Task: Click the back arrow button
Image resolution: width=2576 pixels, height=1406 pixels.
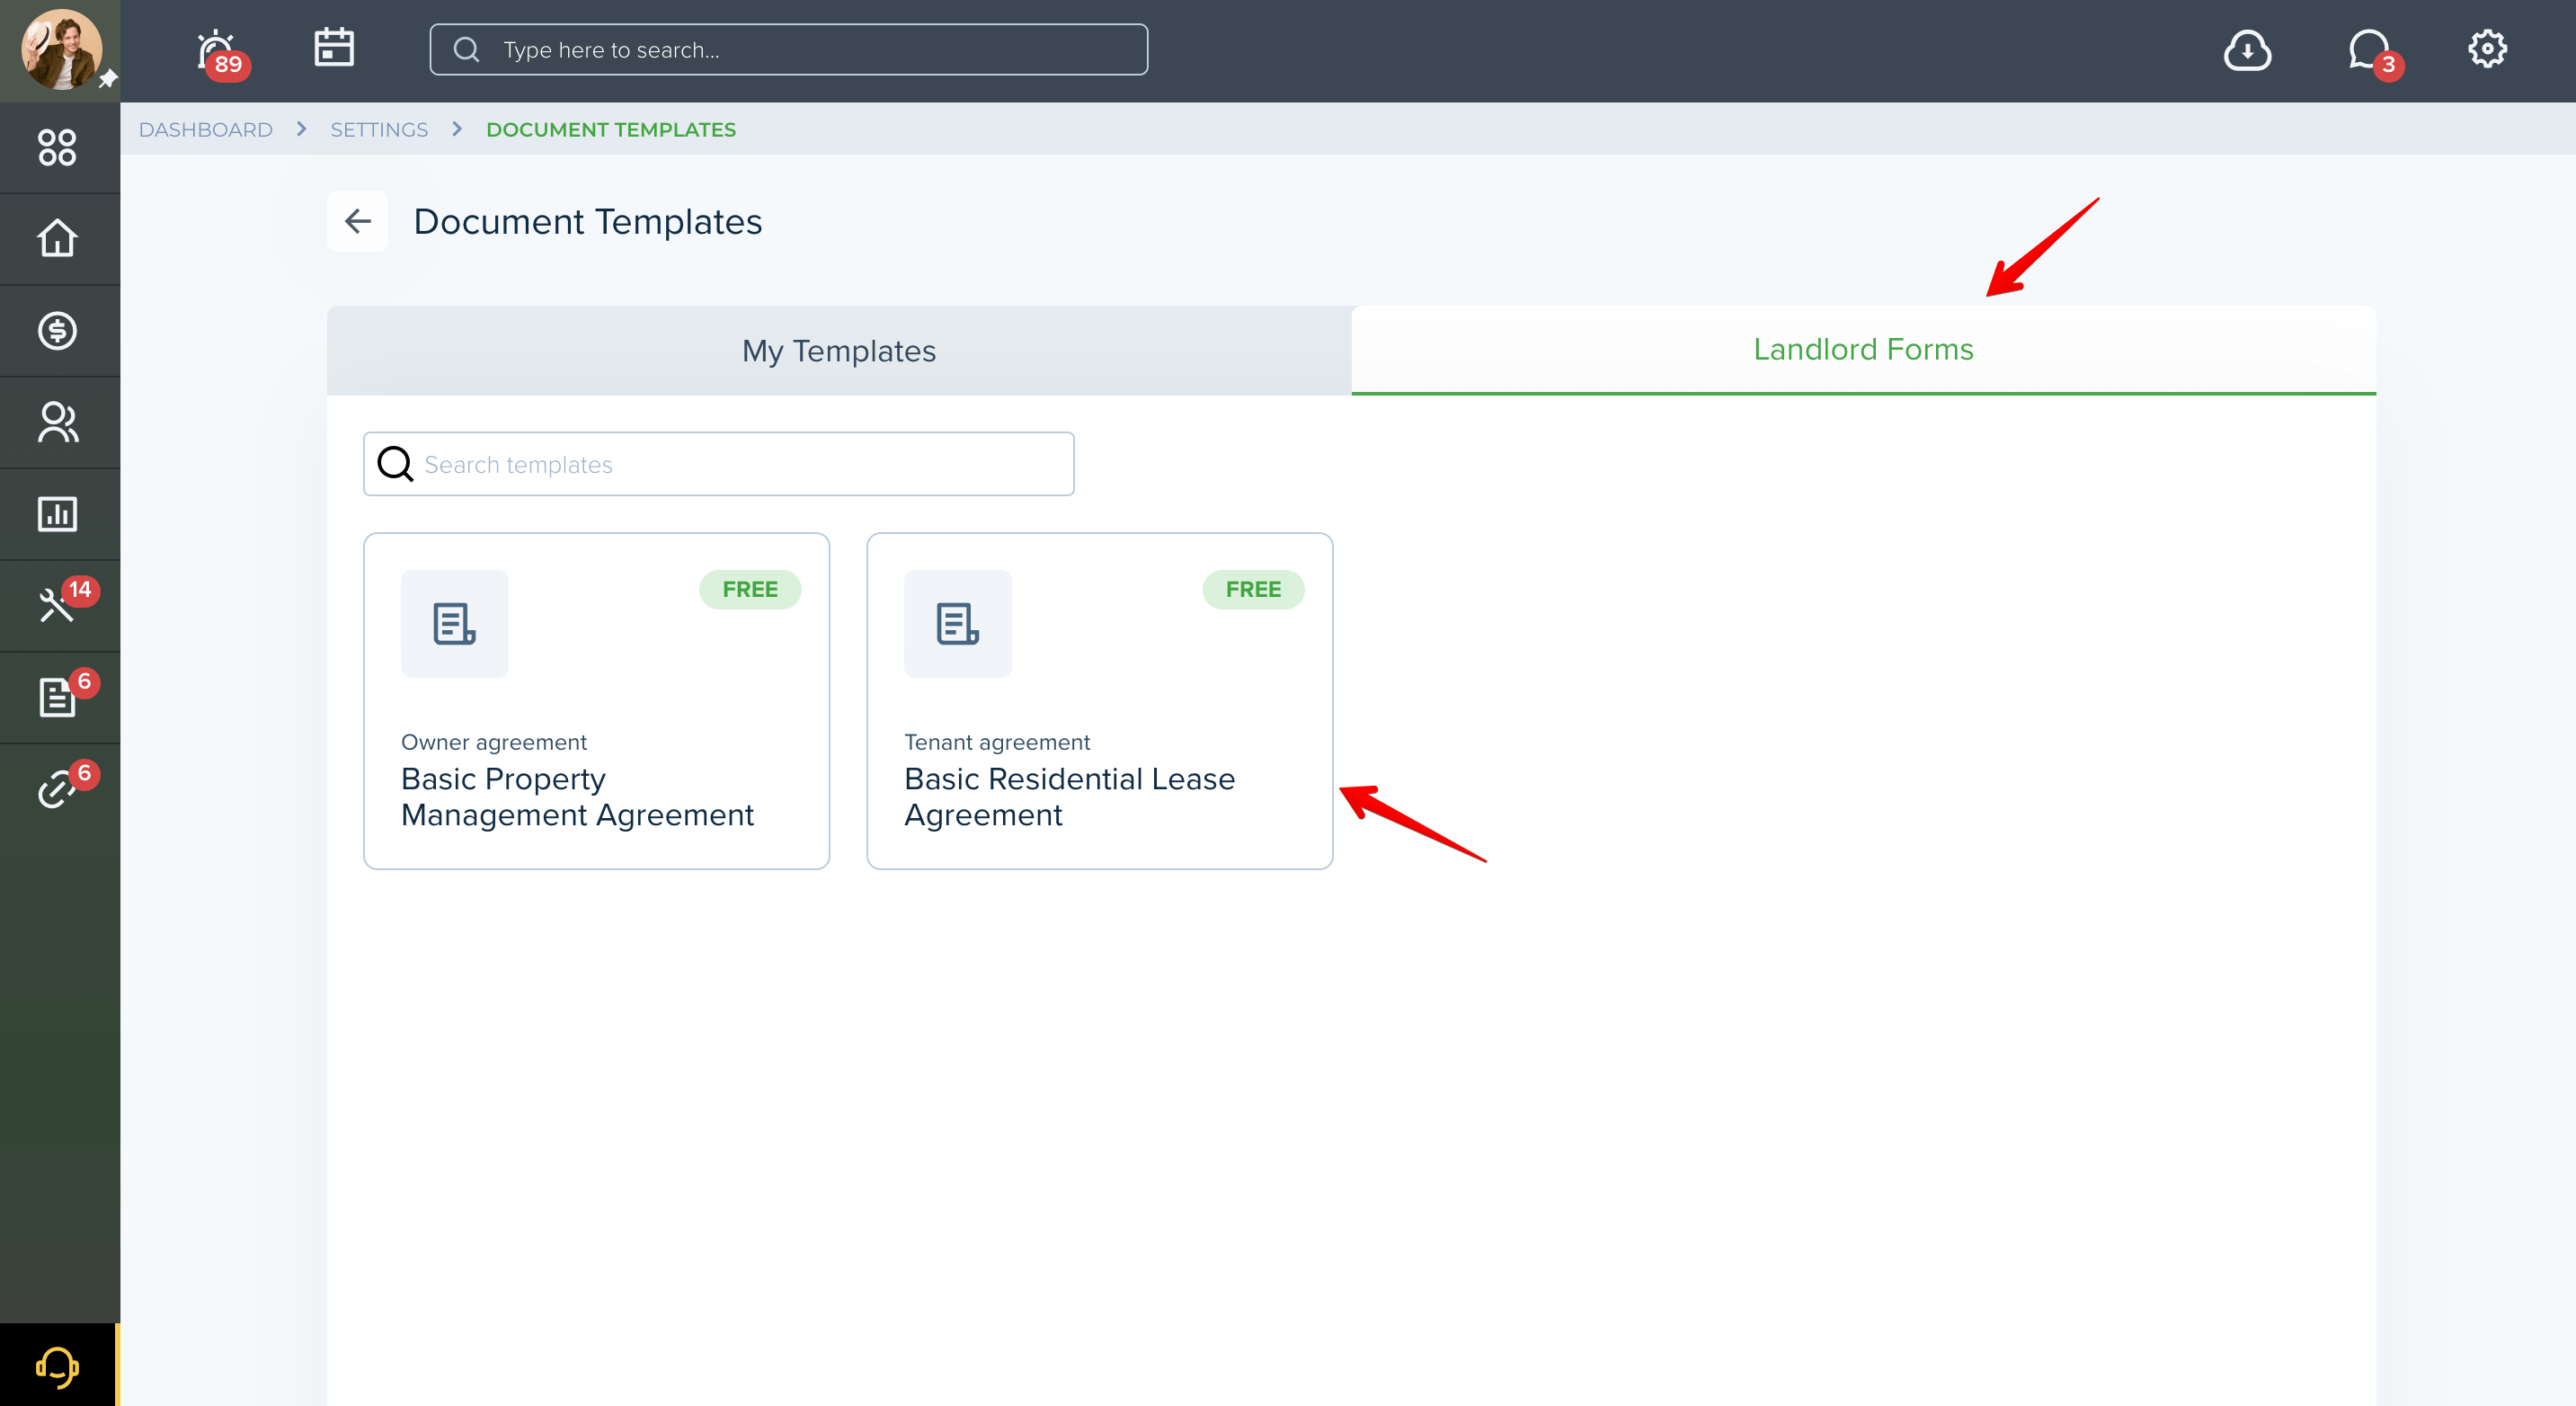Action: (x=357, y=221)
